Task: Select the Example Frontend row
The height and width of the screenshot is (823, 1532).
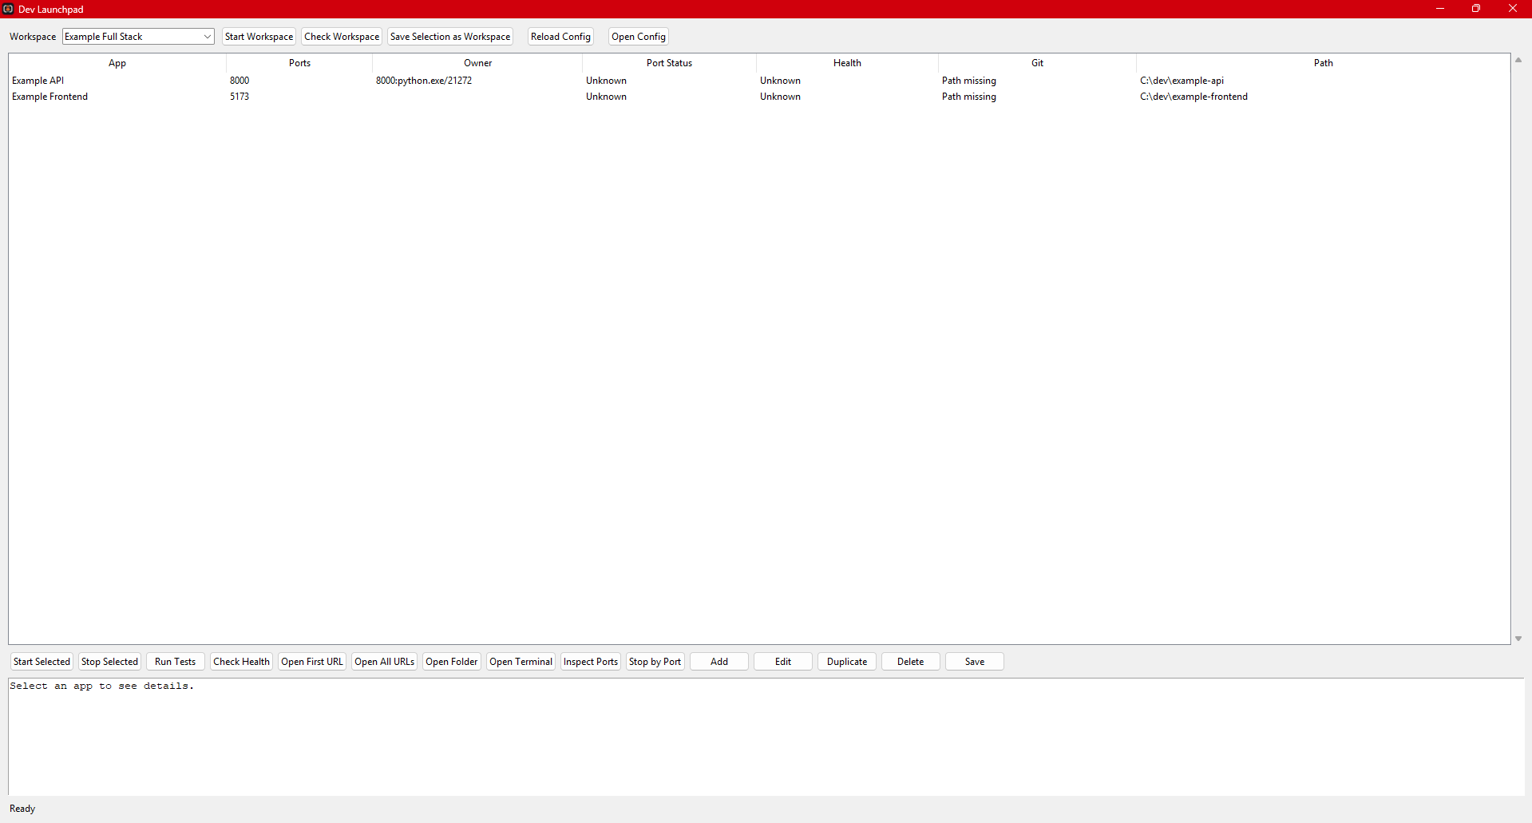Action: (x=758, y=97)
